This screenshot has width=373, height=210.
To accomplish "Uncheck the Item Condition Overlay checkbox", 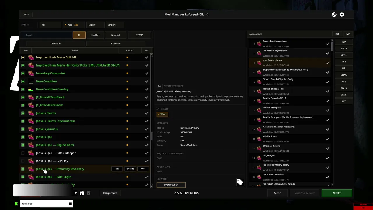I will click(23, 89).
